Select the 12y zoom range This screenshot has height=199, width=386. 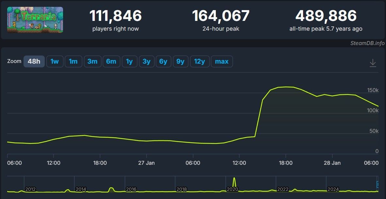pyautogui.click(x=199, y=61)
